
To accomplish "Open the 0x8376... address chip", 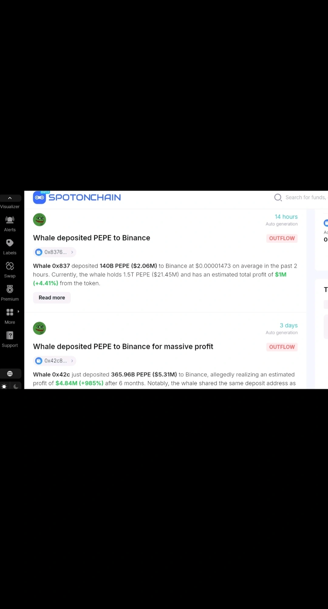I will pos(55,252).
